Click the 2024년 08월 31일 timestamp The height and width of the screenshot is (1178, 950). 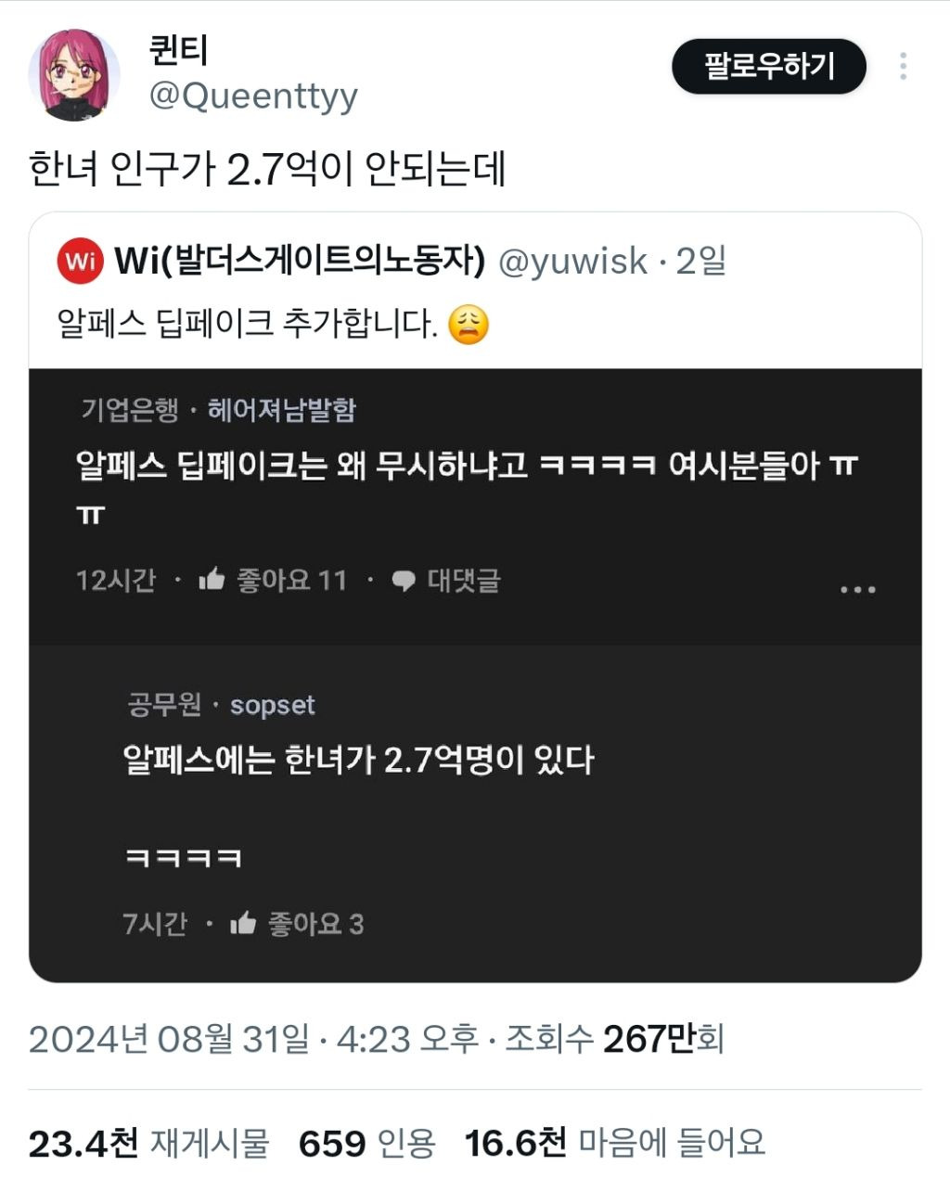click(x=169, y=1039)
